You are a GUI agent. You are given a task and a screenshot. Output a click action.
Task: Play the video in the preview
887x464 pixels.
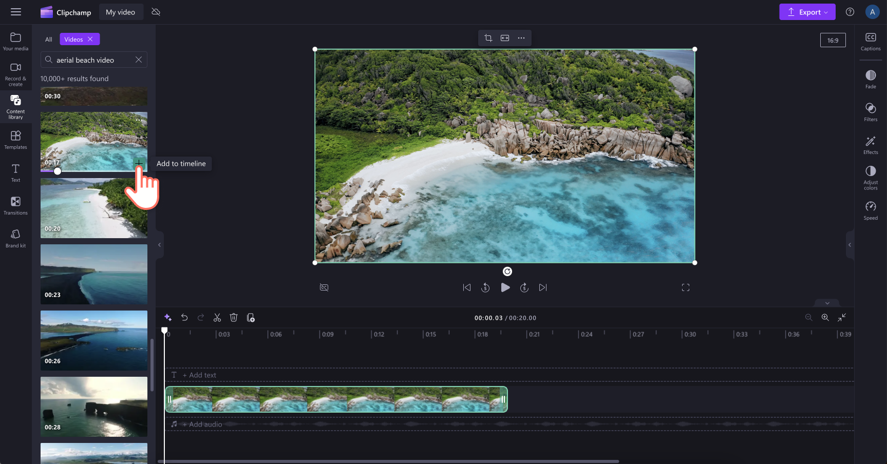505,287
